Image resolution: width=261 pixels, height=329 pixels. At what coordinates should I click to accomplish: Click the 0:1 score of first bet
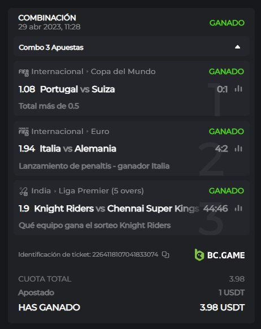pyautogui.click(x=223, y=89)
